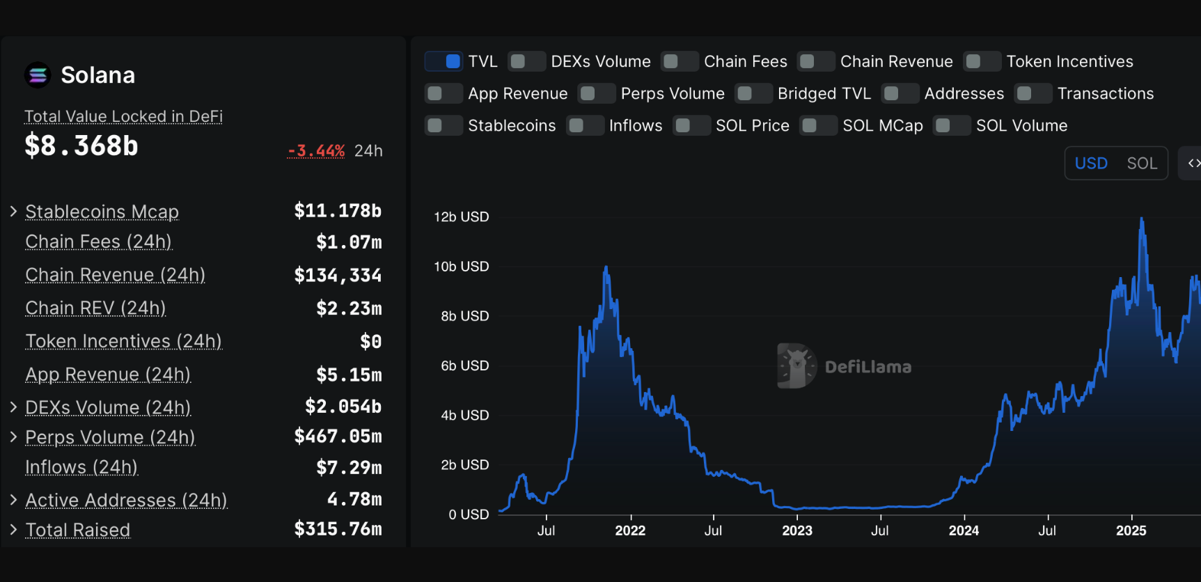Click the Total Value Locked in DeFi label
This screenshot has height=582, width=1201.
tap(123, 116)
